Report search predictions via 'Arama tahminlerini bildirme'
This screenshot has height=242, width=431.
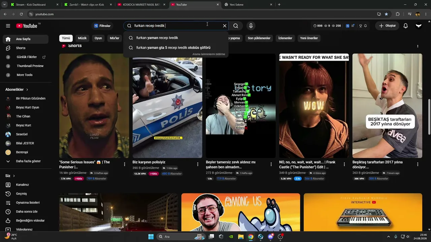(209, 54)
